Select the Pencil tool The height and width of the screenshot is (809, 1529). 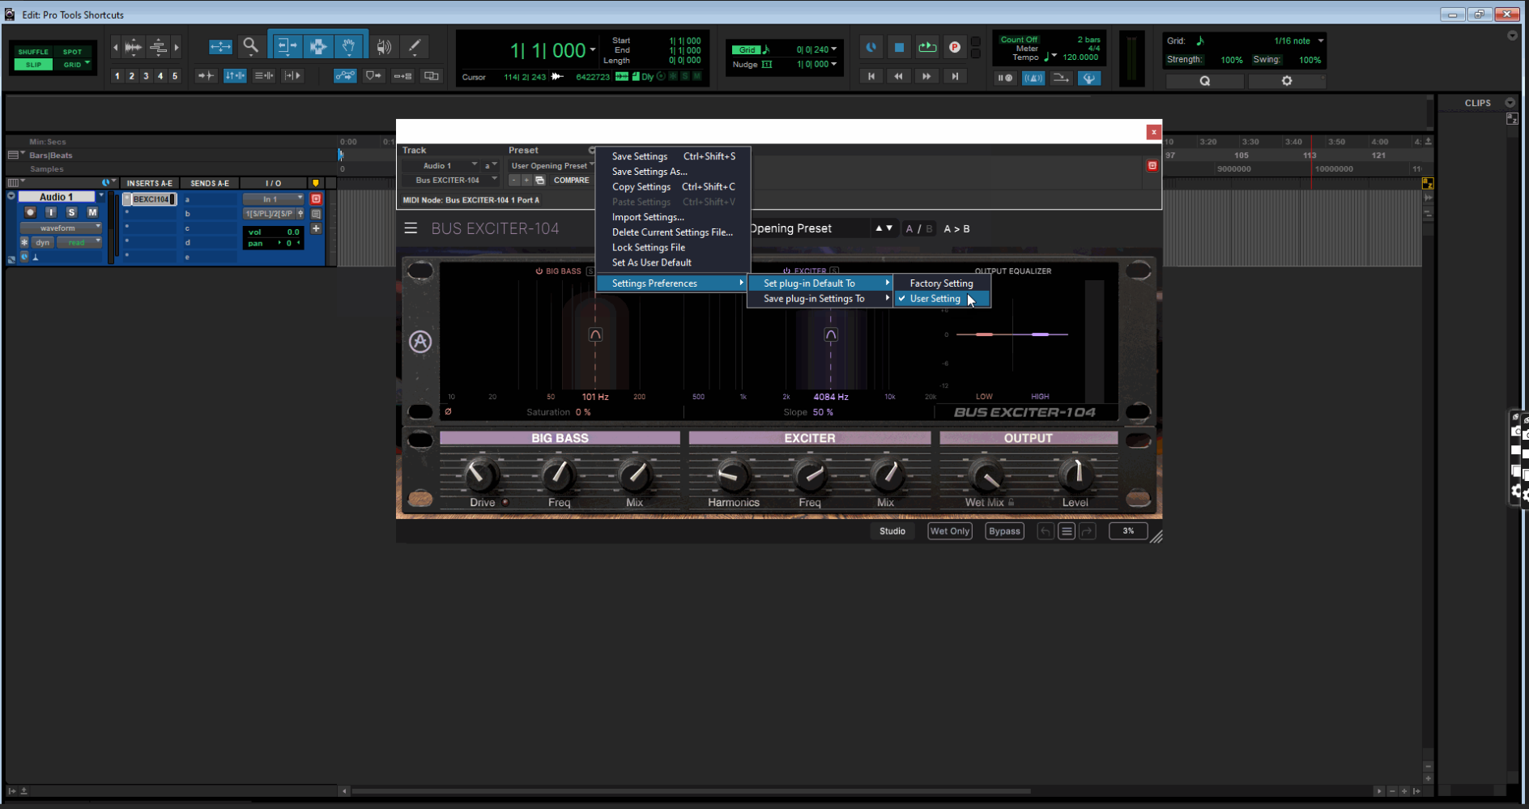tap(415, 46)
